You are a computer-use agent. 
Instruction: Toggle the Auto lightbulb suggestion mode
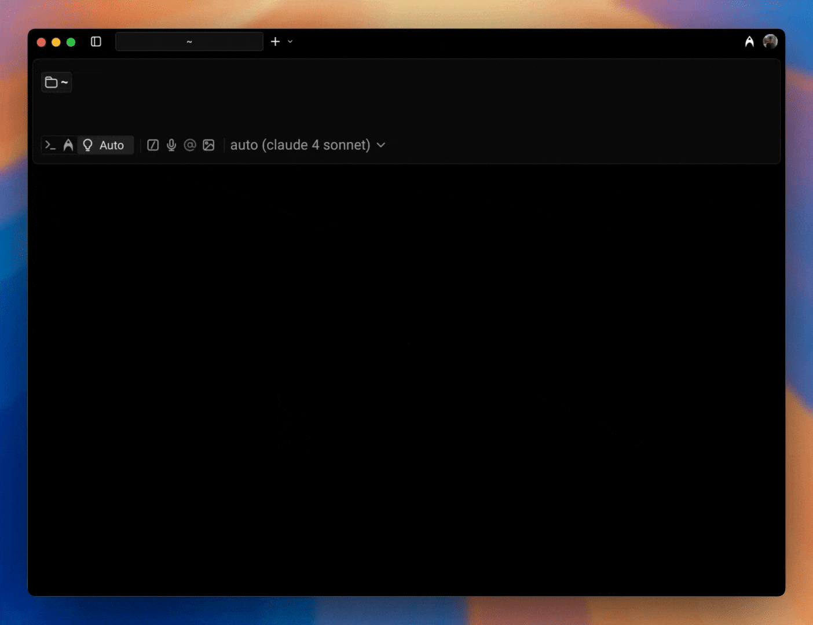pos(87,145)
